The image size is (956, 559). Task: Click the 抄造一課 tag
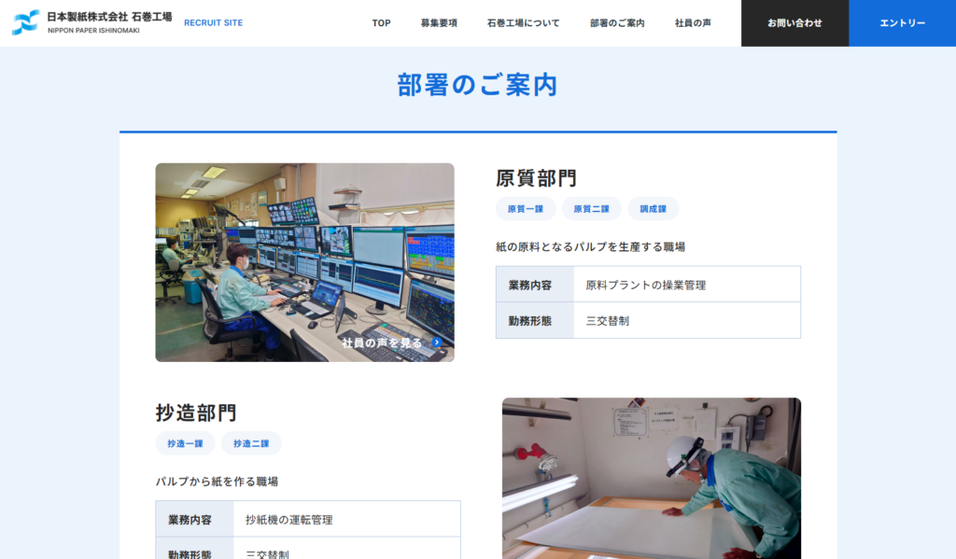[x=184, y=443]
